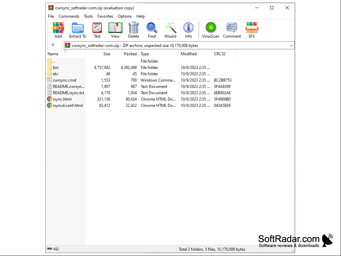Click the cwrsync.cmd file icon

[x=50, y=80]
